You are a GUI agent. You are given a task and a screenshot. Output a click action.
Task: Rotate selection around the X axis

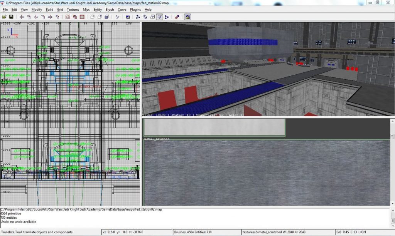pyautogui.click(x=29, y=17)
